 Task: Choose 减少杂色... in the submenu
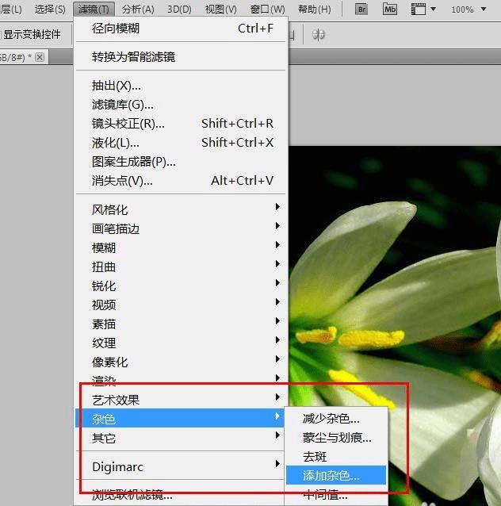pyautogui.click(x=336, y=419)
